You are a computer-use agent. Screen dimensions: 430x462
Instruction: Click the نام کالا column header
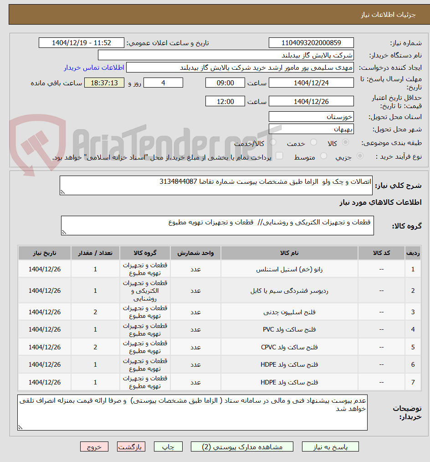pyautogui.click(x=289, y=253)
